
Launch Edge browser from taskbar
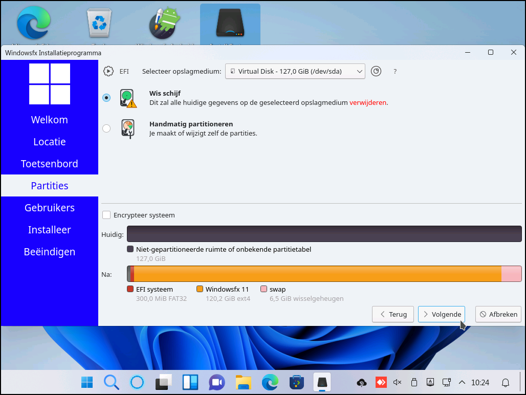(x=270, y=382)
